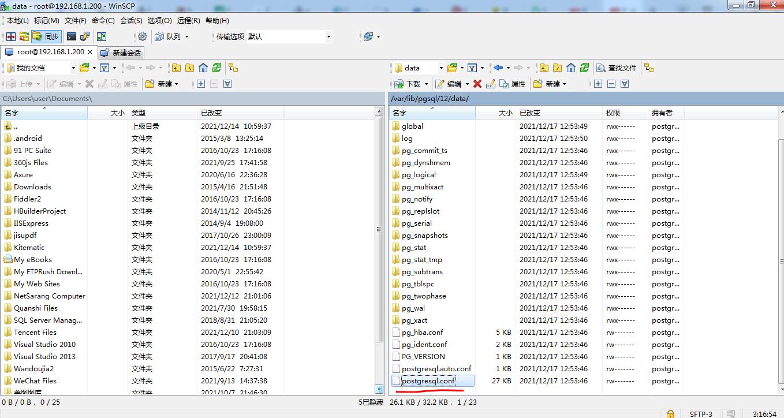784x418 pixels.
Task: Refresh the remote directory listing
Action: pos(585,68)
